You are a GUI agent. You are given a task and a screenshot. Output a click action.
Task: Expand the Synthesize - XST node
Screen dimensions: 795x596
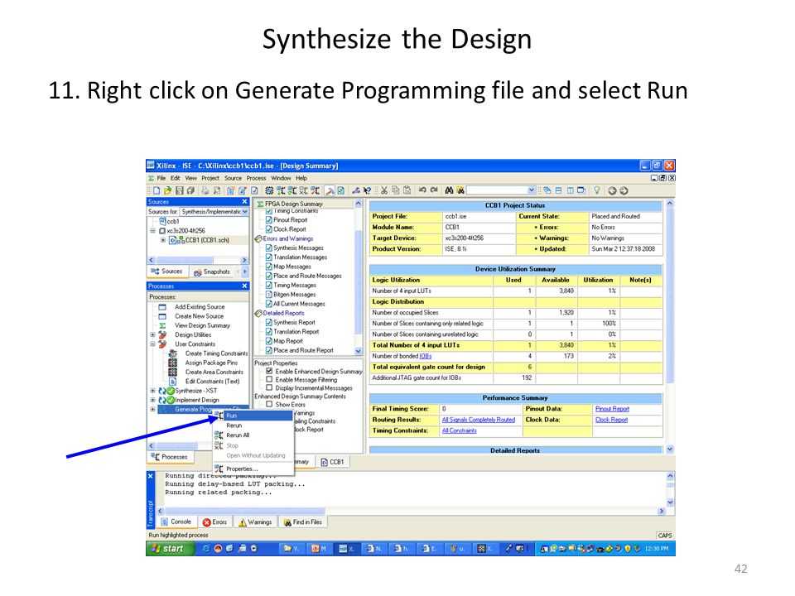[152, 391]
